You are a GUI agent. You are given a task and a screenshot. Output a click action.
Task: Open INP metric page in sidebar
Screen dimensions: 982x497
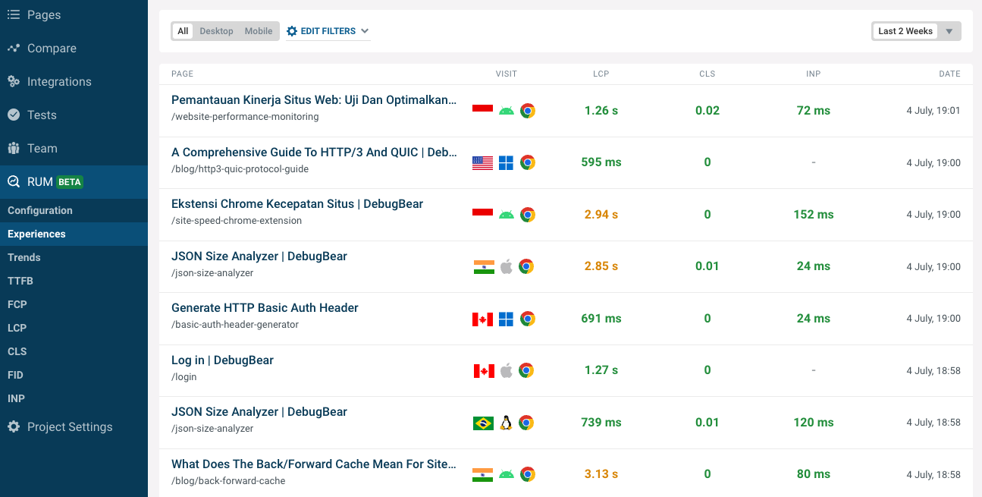pyautogui.click(x=74, y=398)
